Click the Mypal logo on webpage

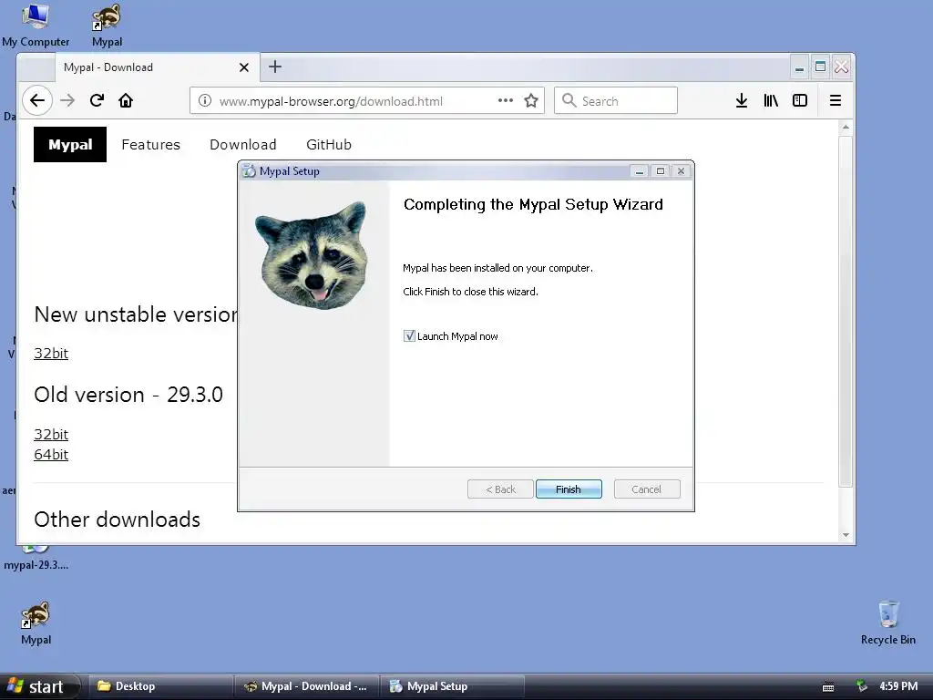click(70, 145)
